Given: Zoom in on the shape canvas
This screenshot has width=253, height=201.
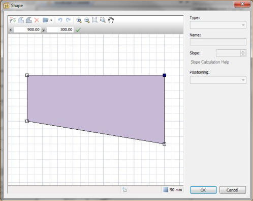Looking at the screenshot, I should [x=79, y=20].
